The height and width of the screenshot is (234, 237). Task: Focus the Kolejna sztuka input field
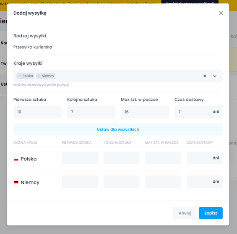pos(91,112)
